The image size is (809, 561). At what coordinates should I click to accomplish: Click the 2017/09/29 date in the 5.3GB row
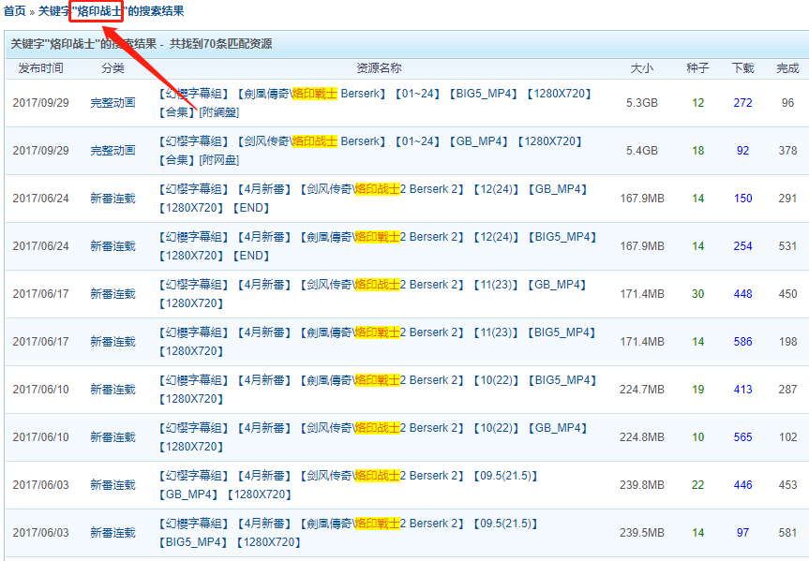coord(40,103)
